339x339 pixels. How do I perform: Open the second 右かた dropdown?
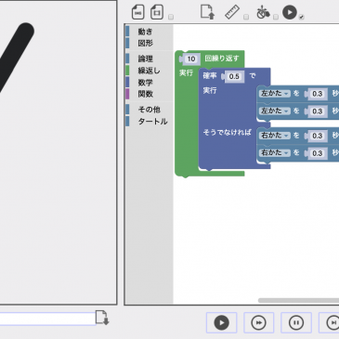point(275,152)
